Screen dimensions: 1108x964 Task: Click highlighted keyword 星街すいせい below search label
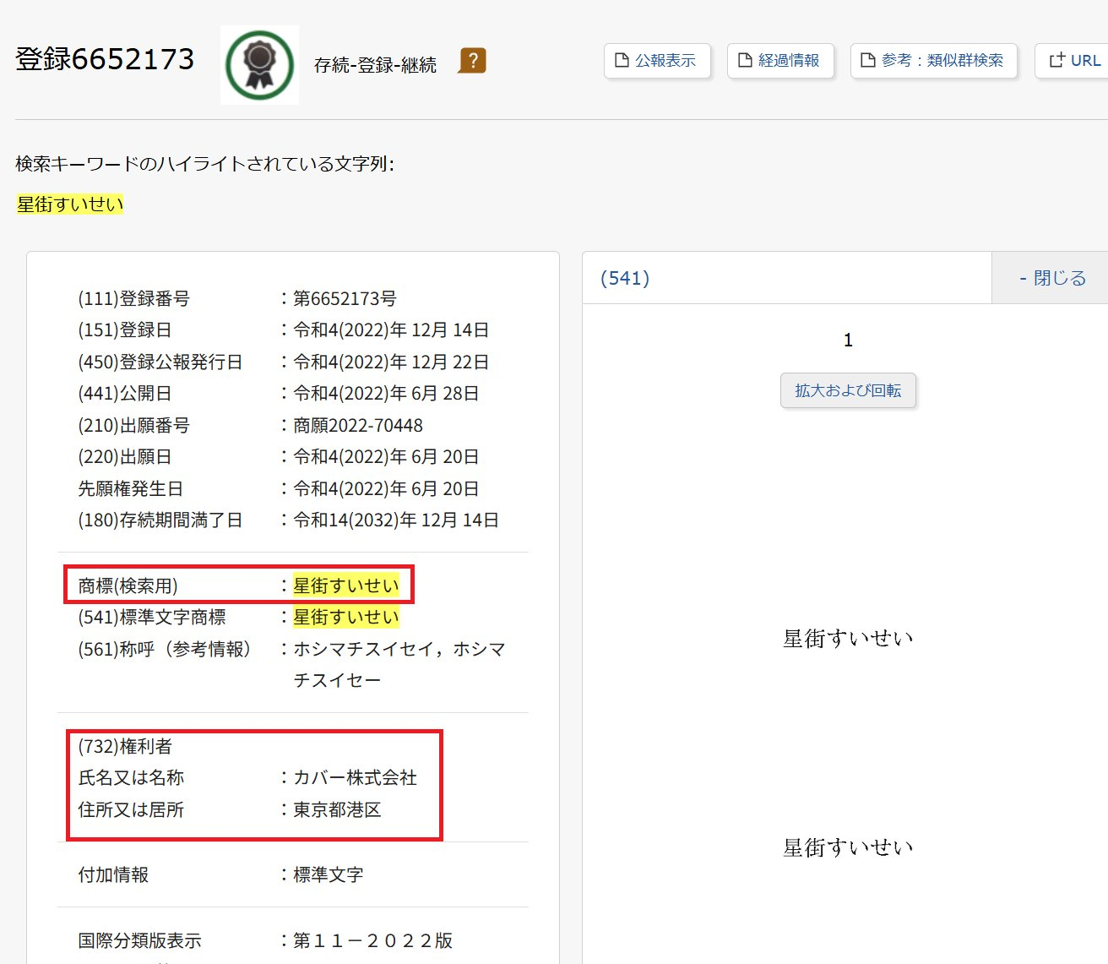[x=70, y=204]
